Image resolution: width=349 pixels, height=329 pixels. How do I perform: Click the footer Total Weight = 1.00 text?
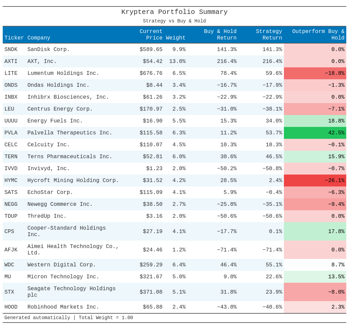[x=106, y=318]
